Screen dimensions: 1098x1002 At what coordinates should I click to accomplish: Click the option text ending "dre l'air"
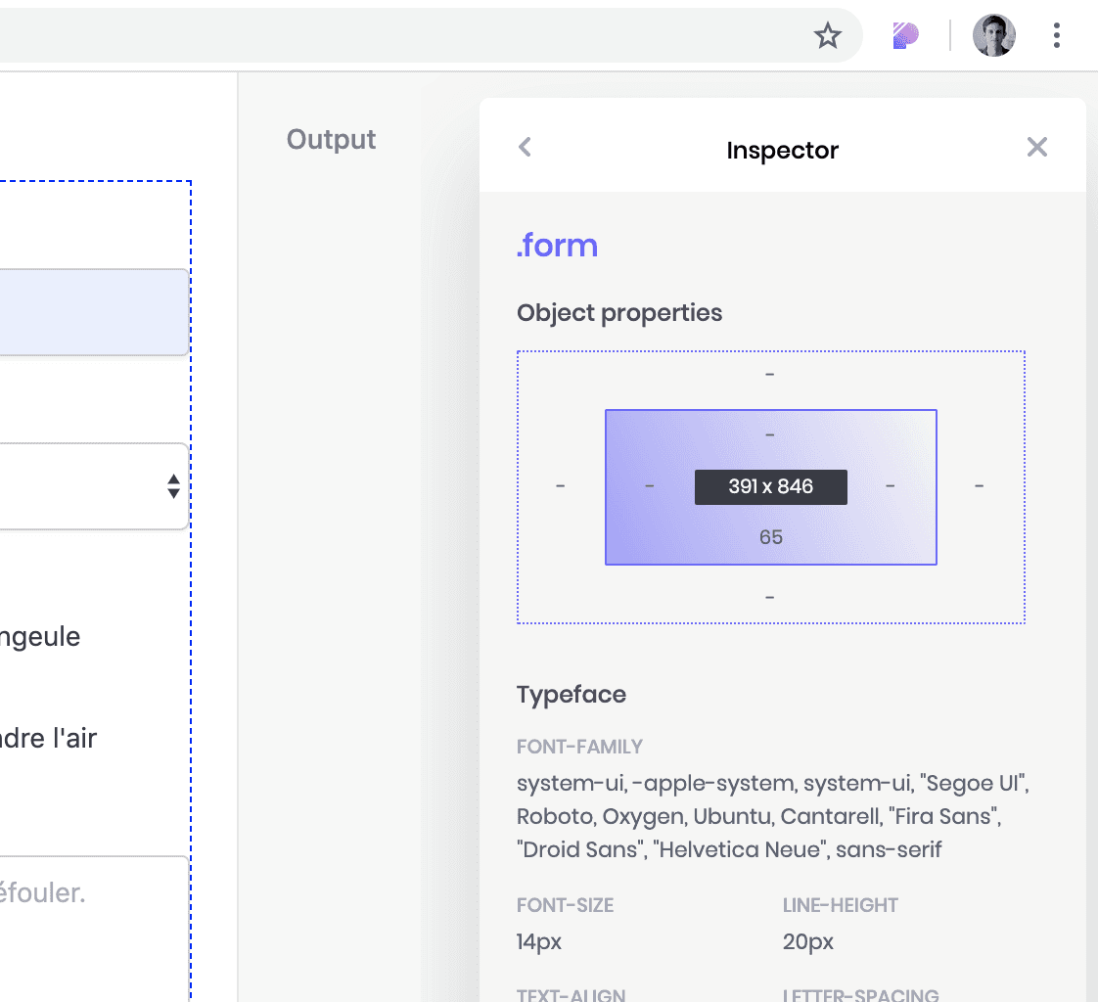pyautogui.click(x=48, y=738)
